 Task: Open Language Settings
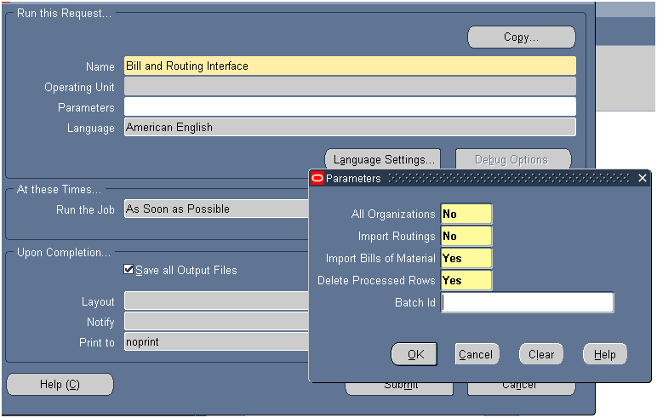[384, 159]
